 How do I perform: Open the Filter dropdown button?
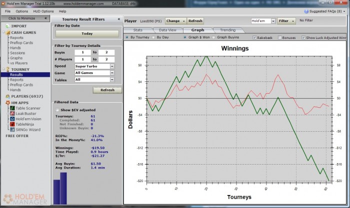pyautogui.click(x=286, y=21)
